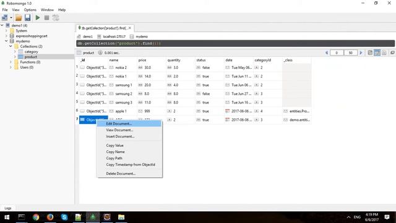Viewport: 396px width, 223px height.
Task: Choose View Document... in the context menu
Action: point(129,130)
